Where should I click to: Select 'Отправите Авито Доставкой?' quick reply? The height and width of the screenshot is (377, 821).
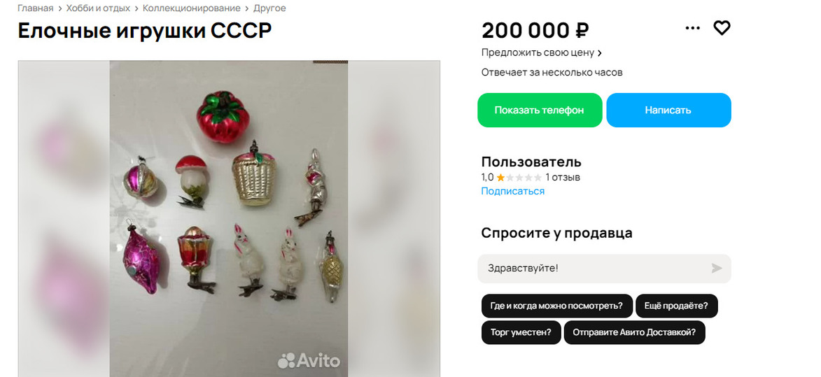coord(634,332)
